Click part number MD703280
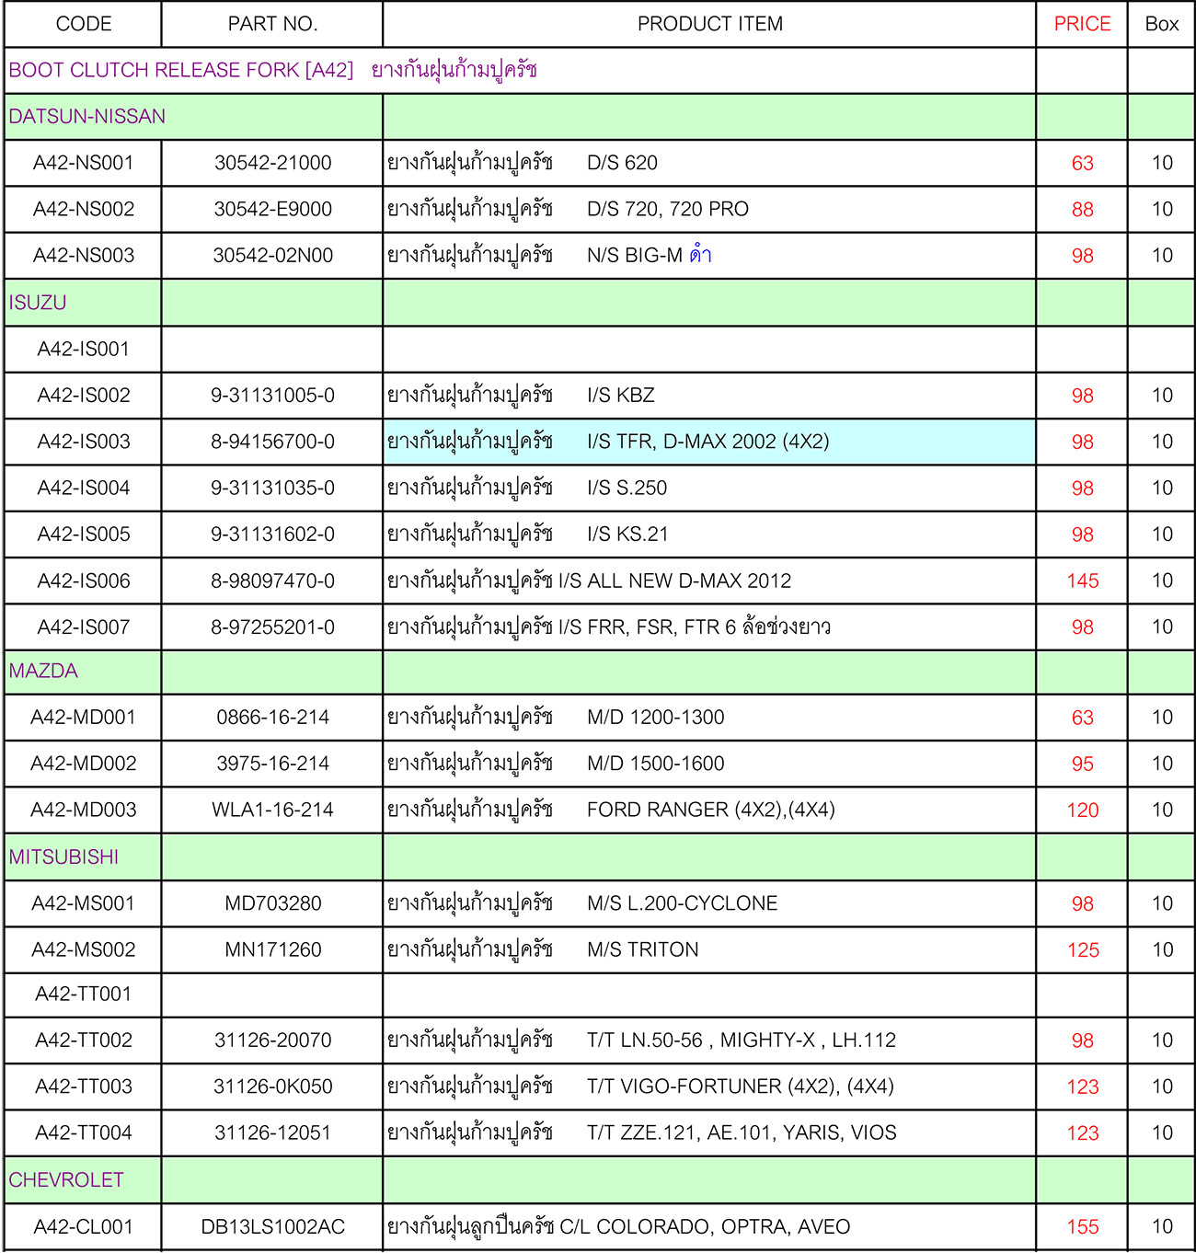The height and width of the screenshot is (1253, 1196). [x=273, y=904]
